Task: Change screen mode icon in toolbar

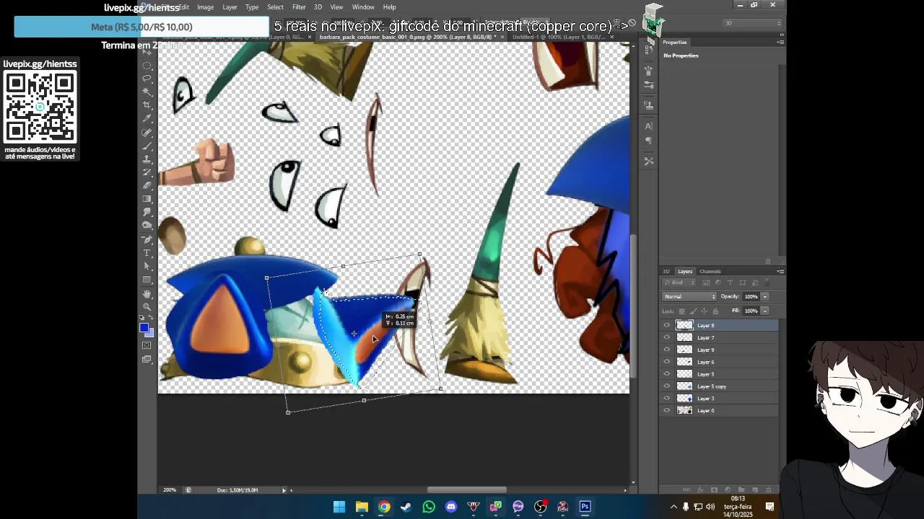Action: coord(147,358)
